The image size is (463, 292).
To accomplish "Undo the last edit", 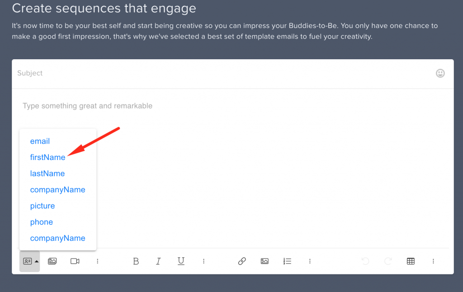I will pos(365,261).
